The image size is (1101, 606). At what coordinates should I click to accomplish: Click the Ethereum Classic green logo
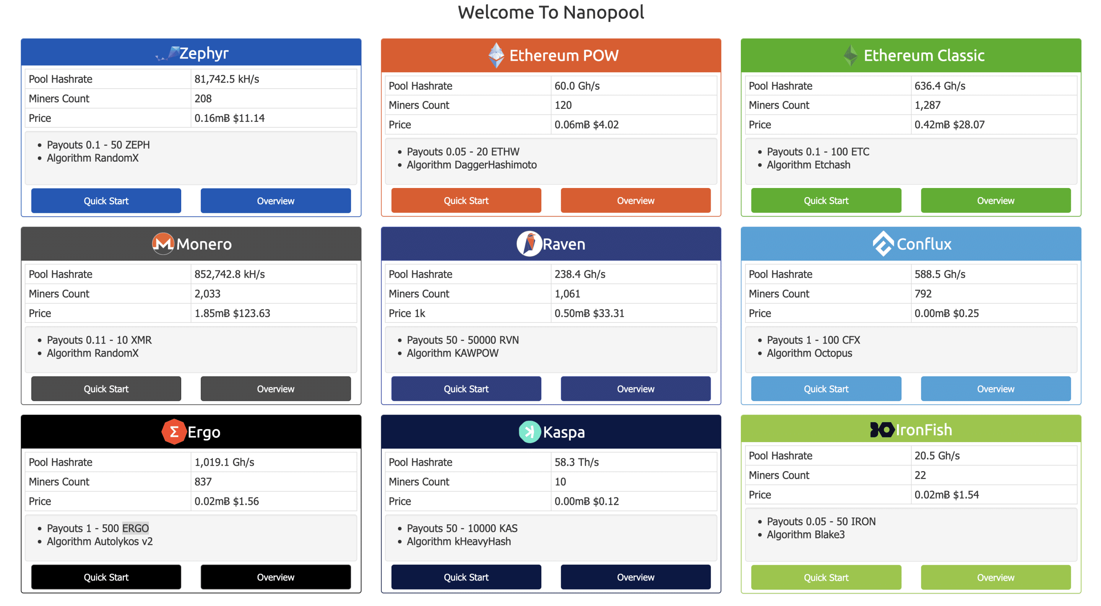[851, 55]
